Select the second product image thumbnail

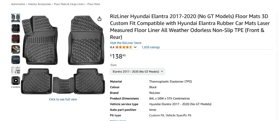pyautogui.click(x=15, y=28)
